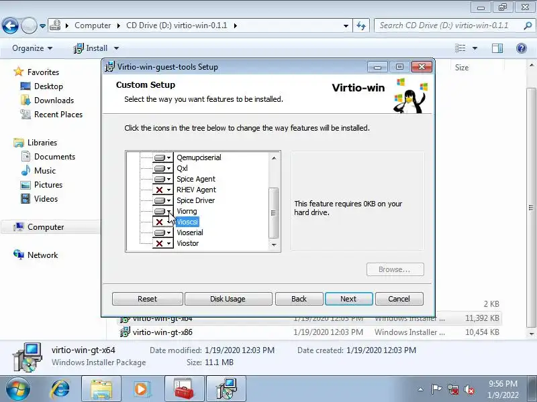Cancel the Virtio-win Setup

click(399, 299)
